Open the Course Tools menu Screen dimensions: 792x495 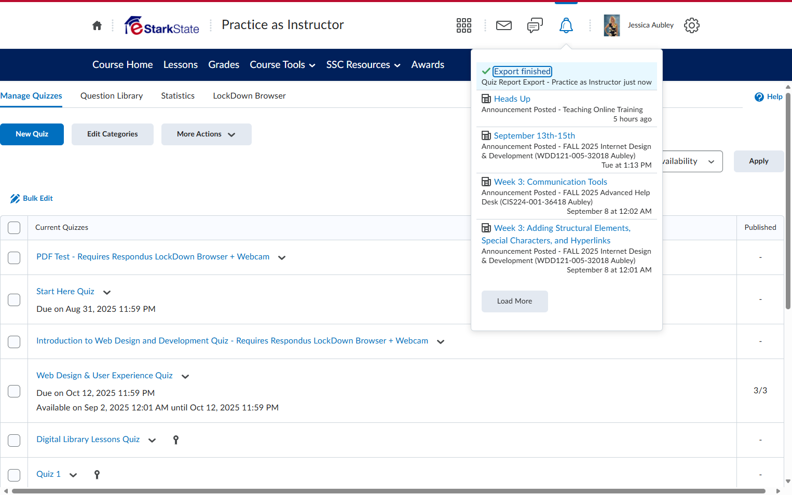click(283, 65)
